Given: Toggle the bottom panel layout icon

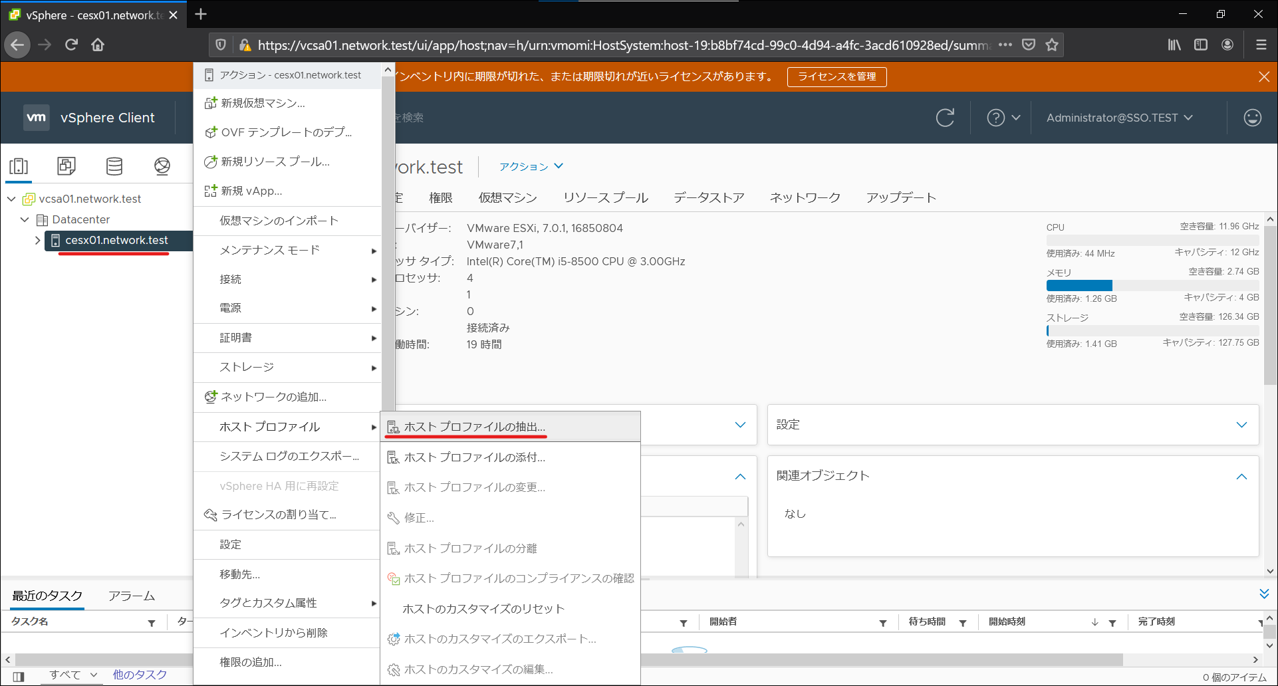Looking at the screenshot, I should [x=19, y=677].
